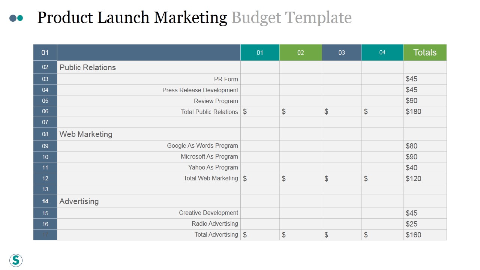Select the $45 total in PR Form row
Screen dimensions: 480x270
411,79
